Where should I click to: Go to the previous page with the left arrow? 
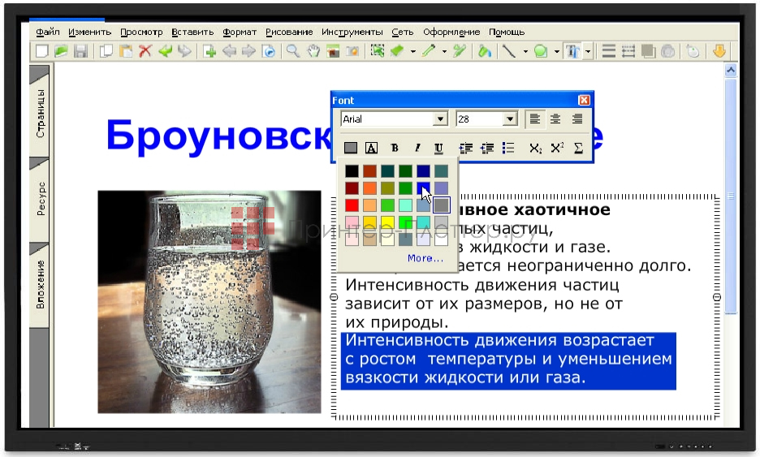pyautogui.click(x=229, y=51)
